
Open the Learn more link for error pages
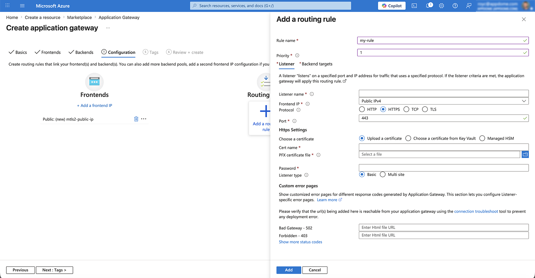pyautogui.click(x=329, y=200)
